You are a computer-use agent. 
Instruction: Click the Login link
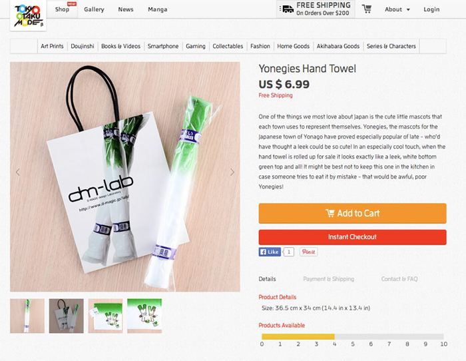point(431,9)
